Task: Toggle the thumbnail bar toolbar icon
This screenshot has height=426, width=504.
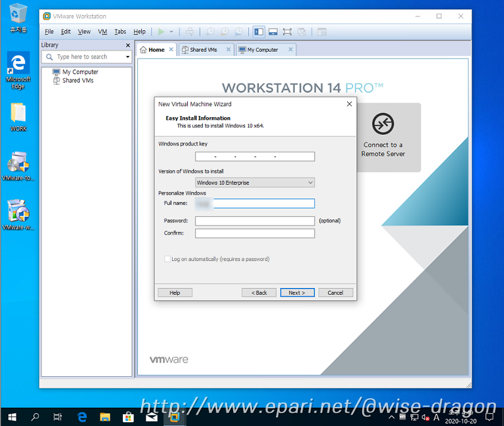Action: click(x=273, y=32)
